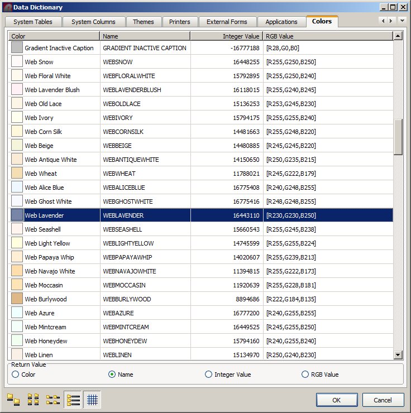Switch to list view mode
The image size is (411, 413).
[x=53, y=400]
